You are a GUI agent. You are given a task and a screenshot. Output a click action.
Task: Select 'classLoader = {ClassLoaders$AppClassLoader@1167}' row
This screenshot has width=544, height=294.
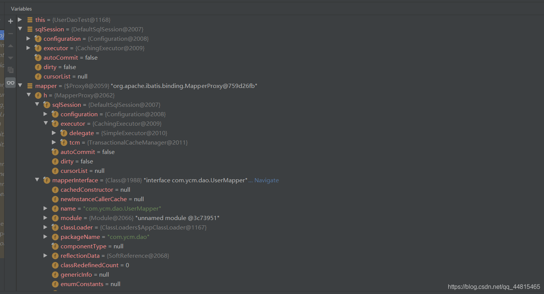(x=280, y=227)
